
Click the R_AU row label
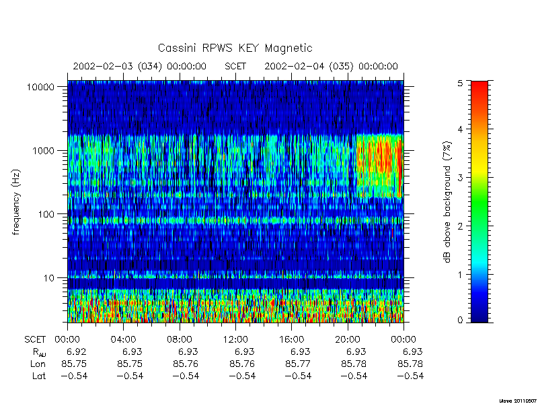tap(39, 352)
